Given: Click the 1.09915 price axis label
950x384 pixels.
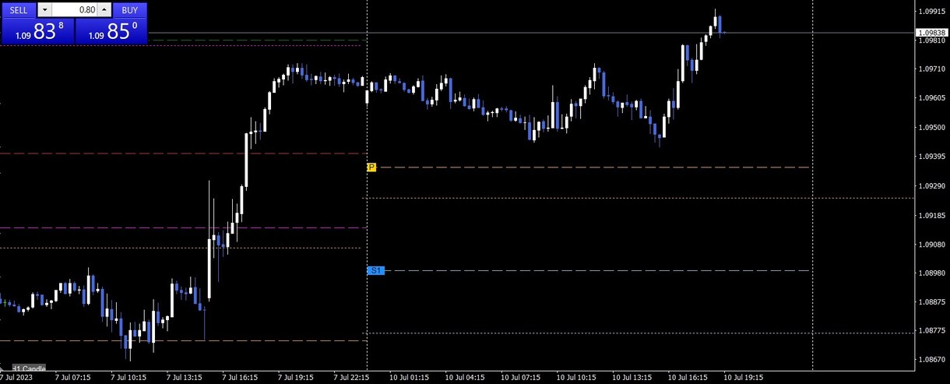Looking at the screenshot, I should [931, 11].
